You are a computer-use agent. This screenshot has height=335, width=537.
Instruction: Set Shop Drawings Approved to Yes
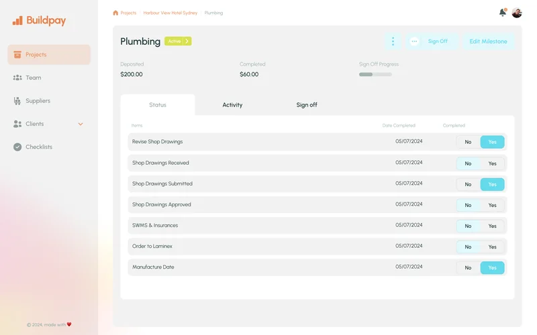click(492, 205)
